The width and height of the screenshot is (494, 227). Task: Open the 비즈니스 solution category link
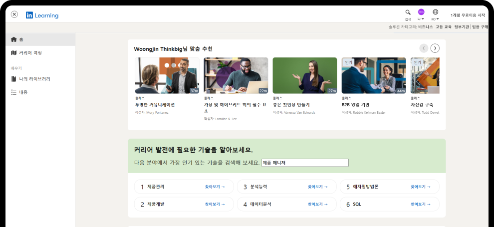425,27
